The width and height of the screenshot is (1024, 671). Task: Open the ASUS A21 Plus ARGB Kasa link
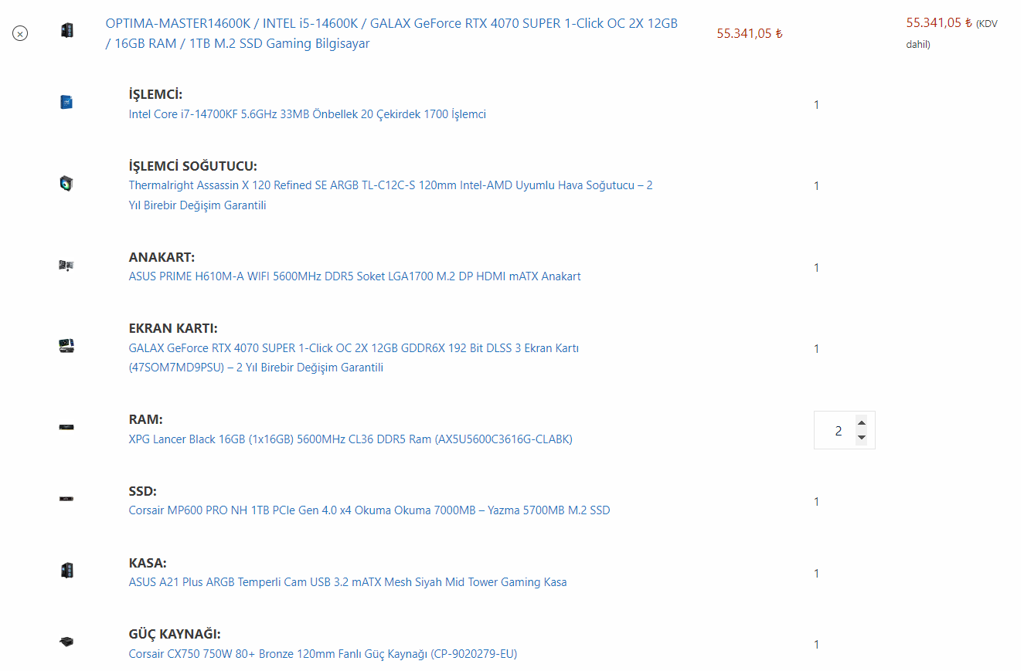pyautogui.click(x=348, y=582)
